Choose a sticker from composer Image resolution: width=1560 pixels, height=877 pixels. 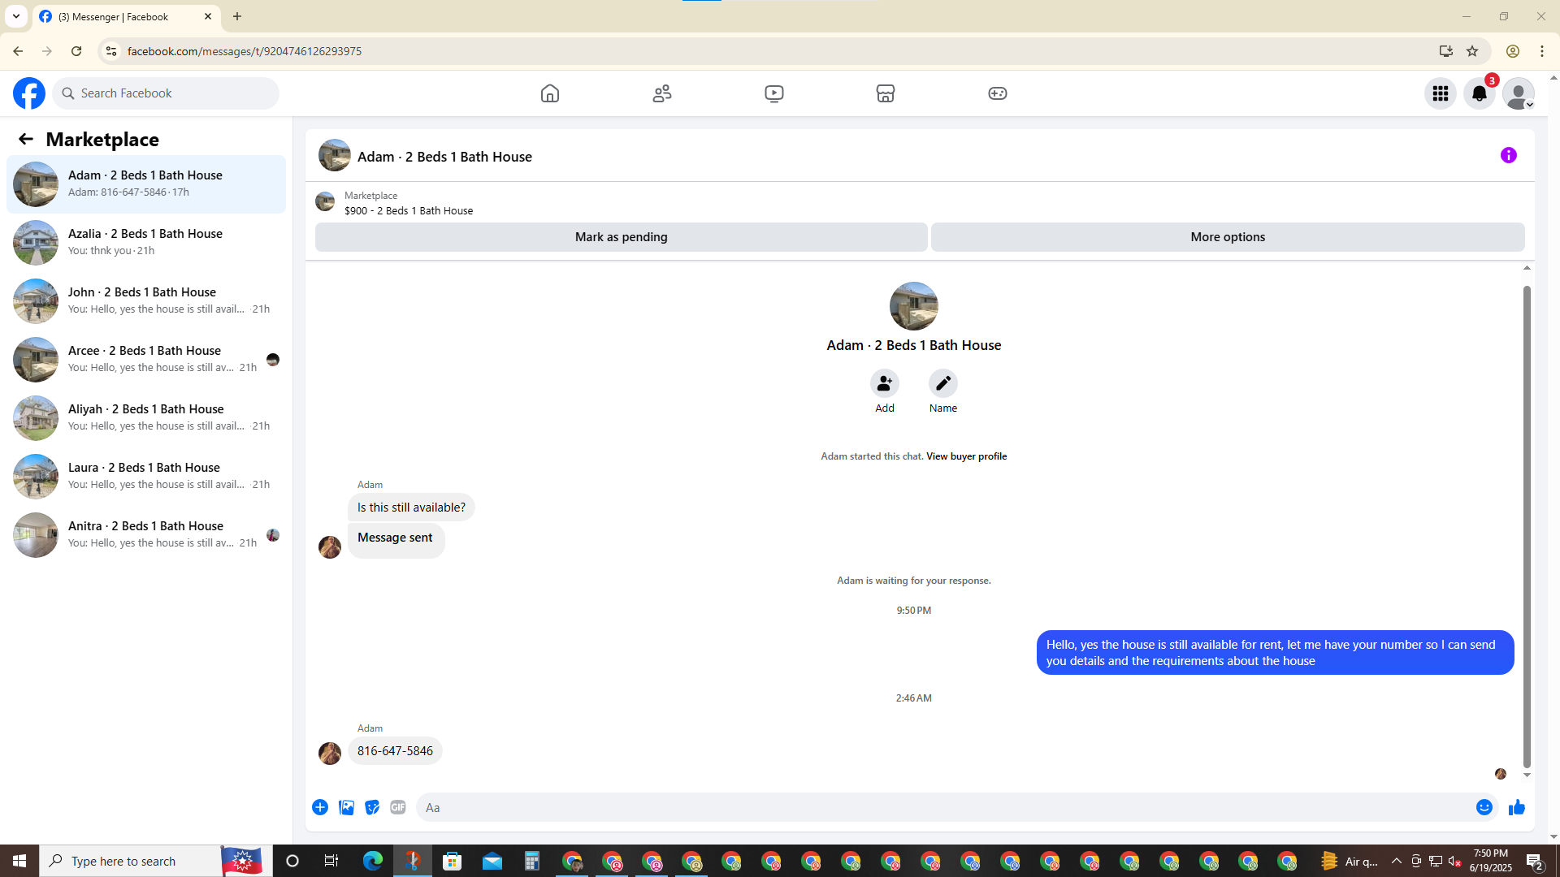click(372, 807)
